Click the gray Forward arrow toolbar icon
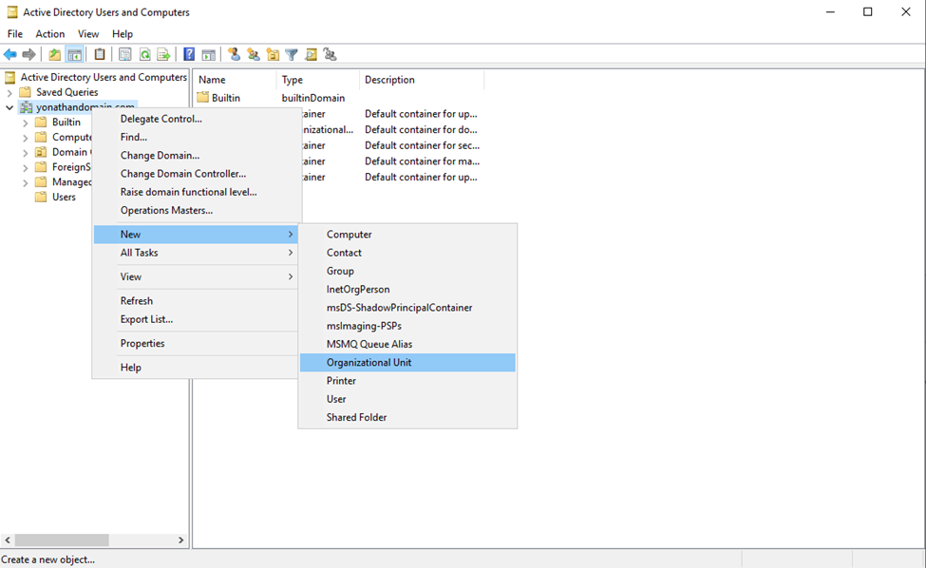Image resolution: width=926 pixels, height=568 pixels. click(28, 55)
